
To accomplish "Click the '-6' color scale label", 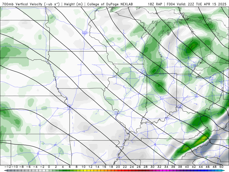I will pos(28,167).
